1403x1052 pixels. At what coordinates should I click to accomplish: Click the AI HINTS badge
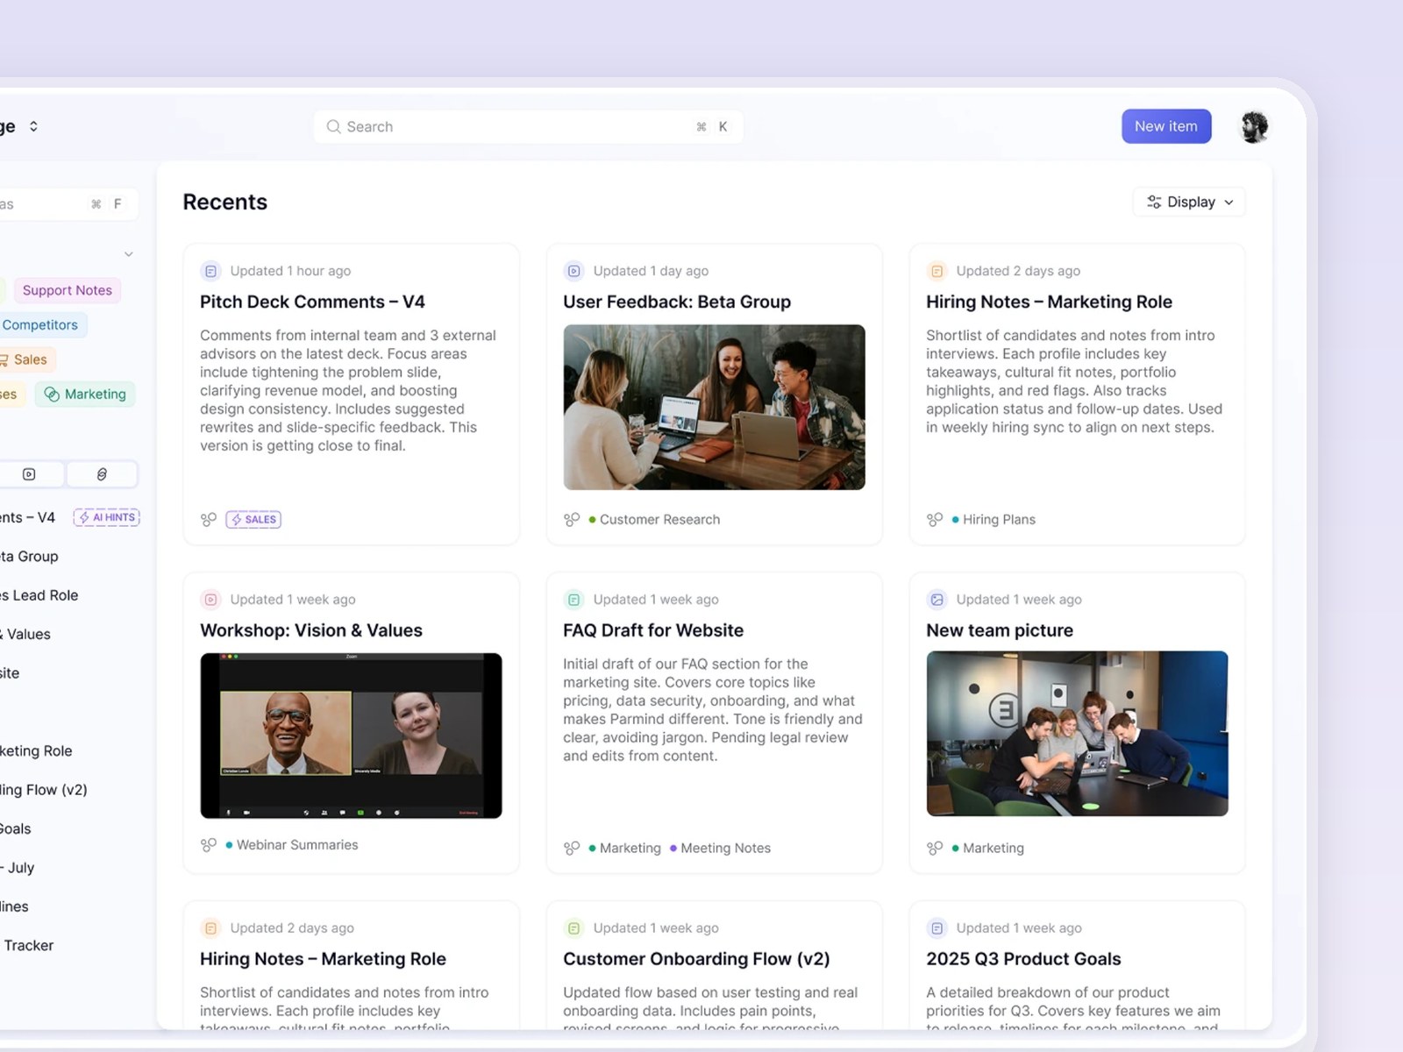click(x=107, y=517)
